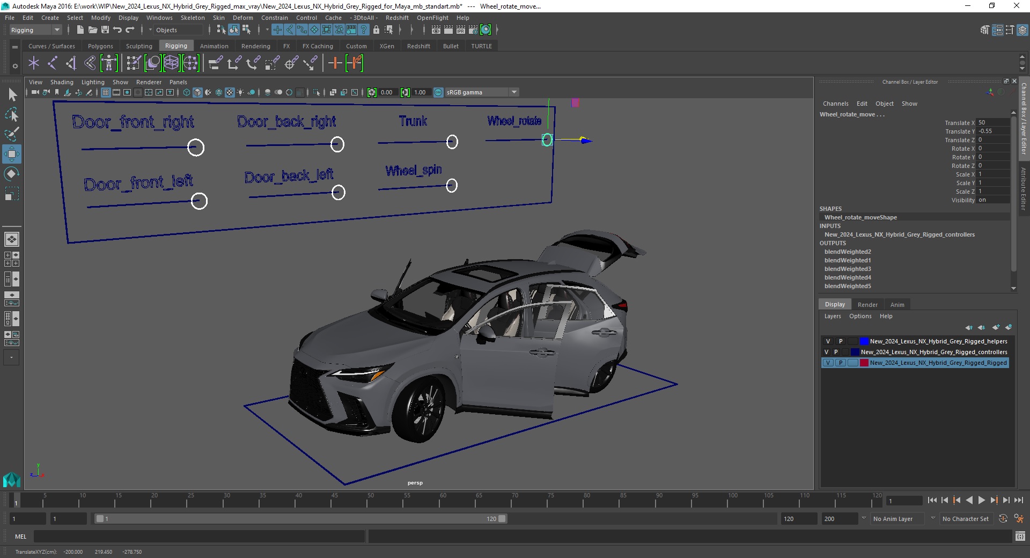Viewport: 1030px width, 558px height.
Task: Click the Create IK Handle shelf icon
Action: [71, 63]
